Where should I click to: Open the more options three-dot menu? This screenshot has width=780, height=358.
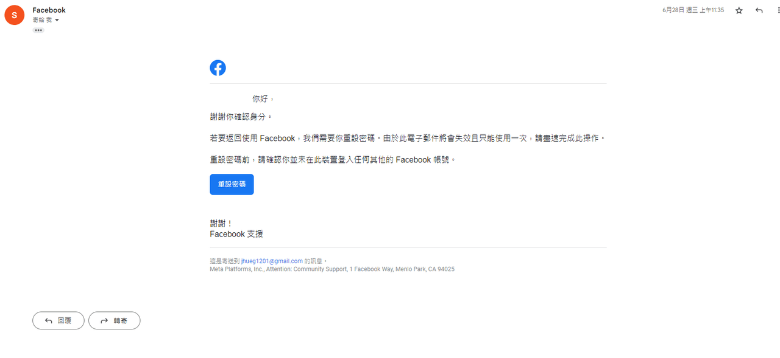point(778,10)
